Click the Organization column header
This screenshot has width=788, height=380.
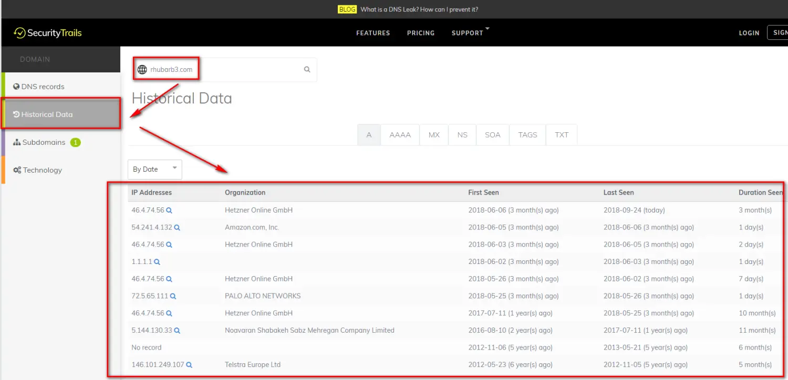point(245,193)
